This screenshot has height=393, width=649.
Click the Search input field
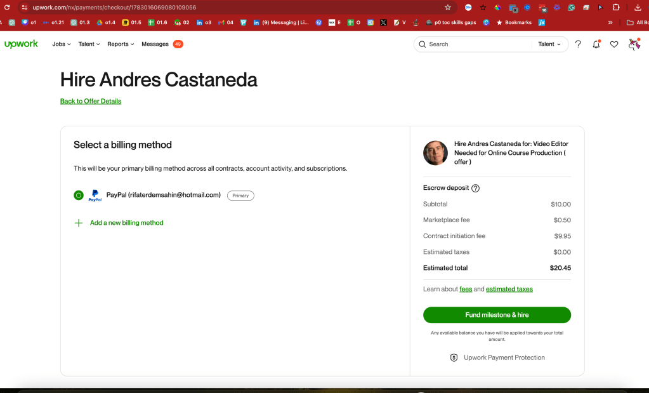479,44
